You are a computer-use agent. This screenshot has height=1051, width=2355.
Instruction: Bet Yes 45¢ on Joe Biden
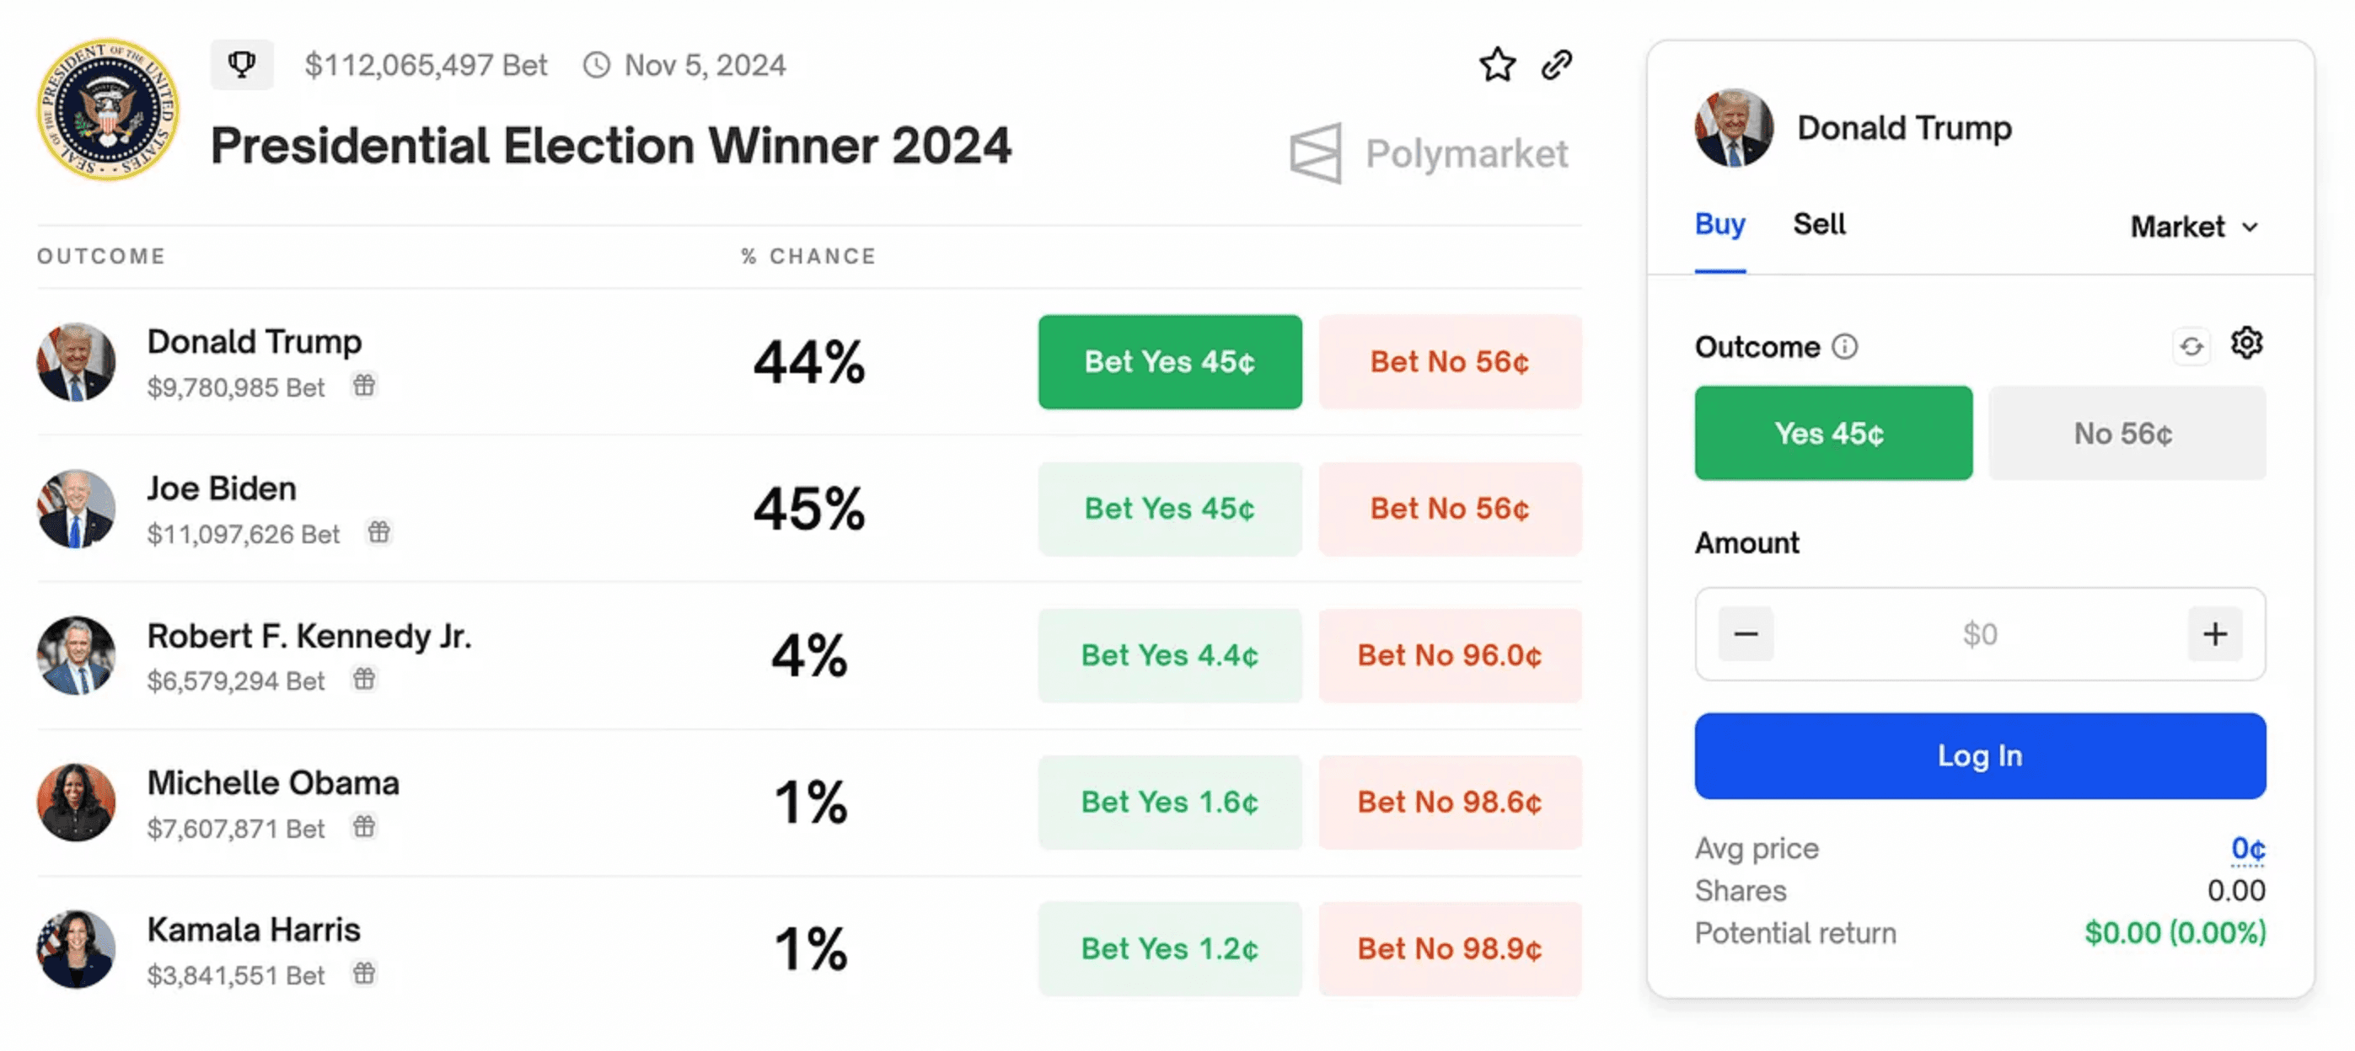[x=1169, y=509]
